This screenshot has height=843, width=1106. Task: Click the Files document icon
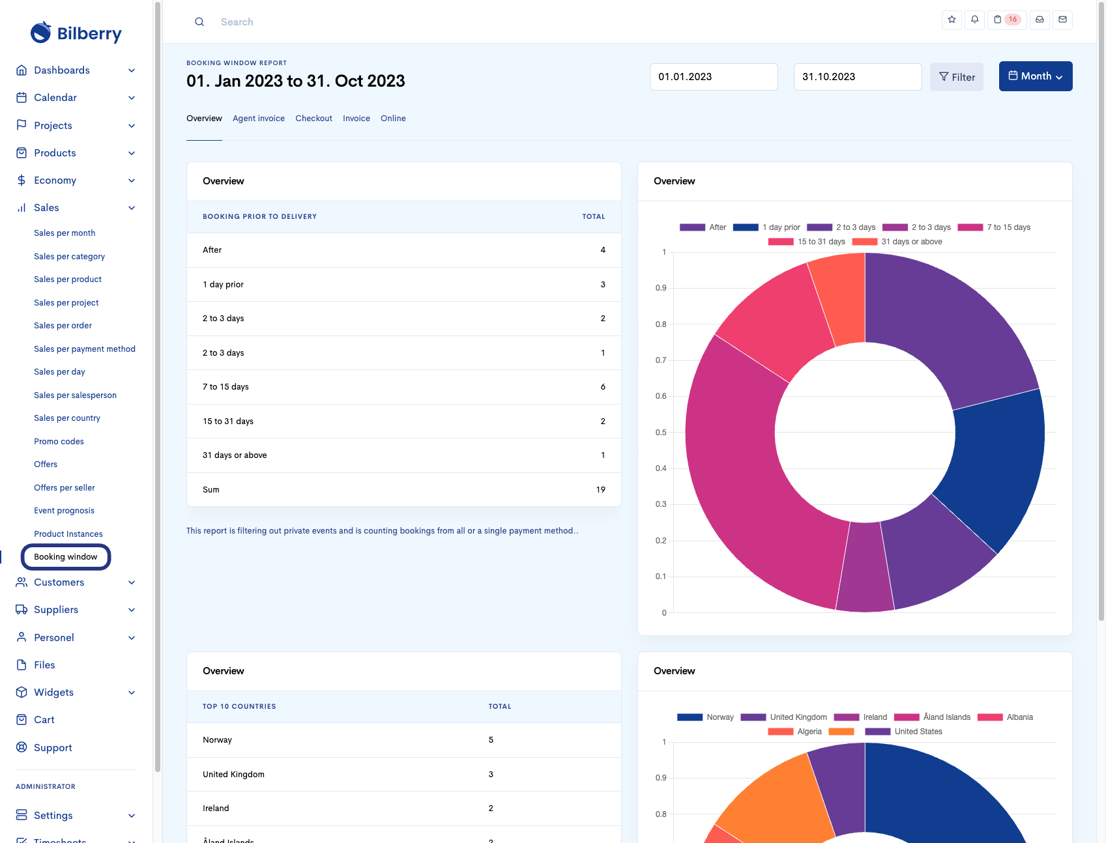coord(22,665)
